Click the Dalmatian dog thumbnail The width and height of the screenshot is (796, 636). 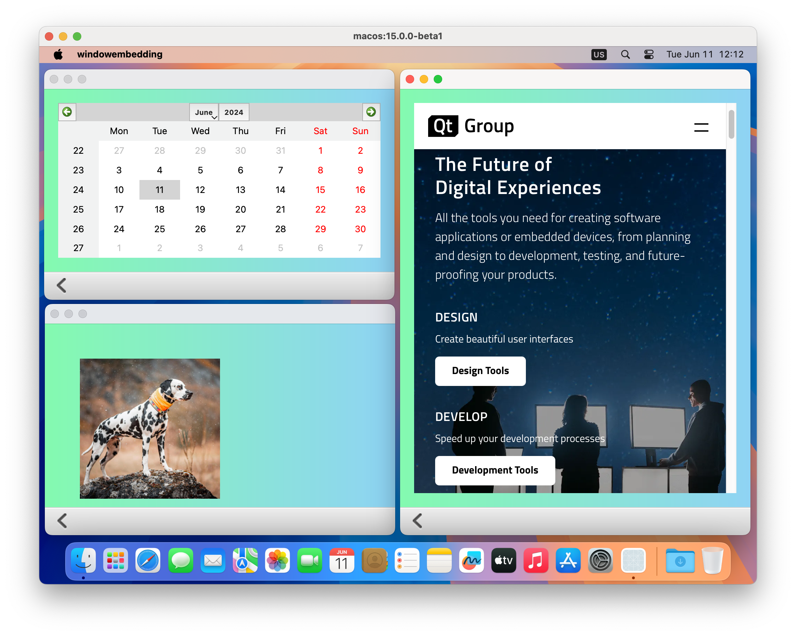point(150,428)
